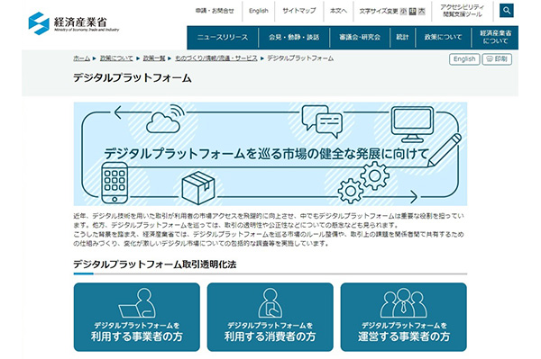Image resolution: width=541 pixels, height=359 pixels.
Task: Select medium text size button
Action: point(412,12)
